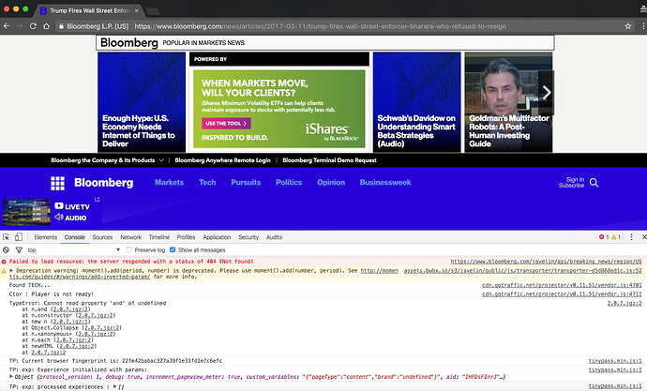
Task: Advance the popular news carousel arrow
Action: tap(547, 93)
